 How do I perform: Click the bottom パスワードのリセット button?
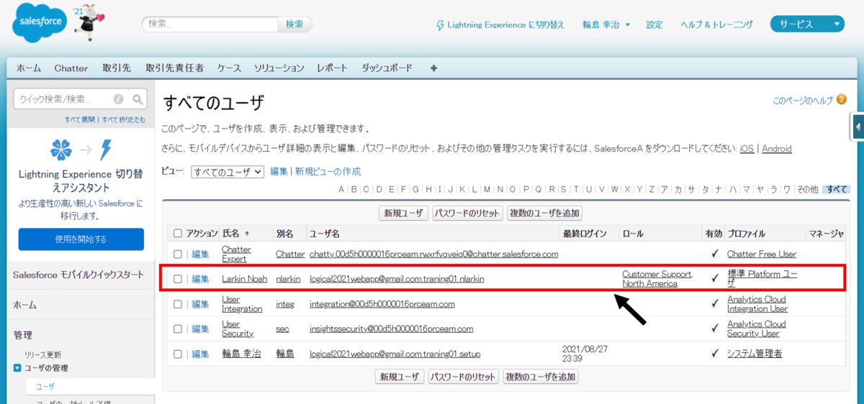(463, 377)
